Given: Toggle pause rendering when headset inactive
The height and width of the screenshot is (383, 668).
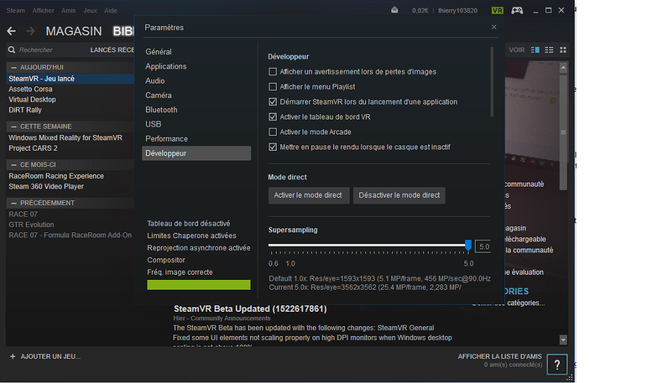Looking at the screenshot, I should (x=273, y=147).
